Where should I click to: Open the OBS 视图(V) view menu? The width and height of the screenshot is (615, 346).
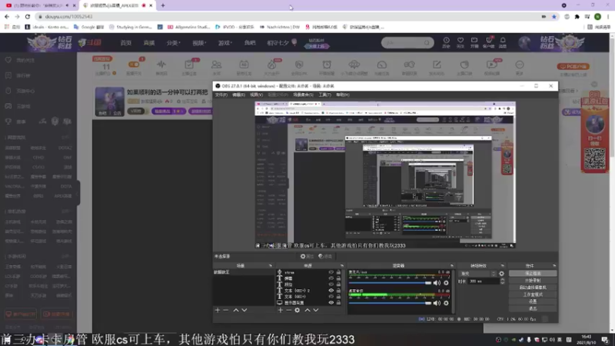point(257,95)
